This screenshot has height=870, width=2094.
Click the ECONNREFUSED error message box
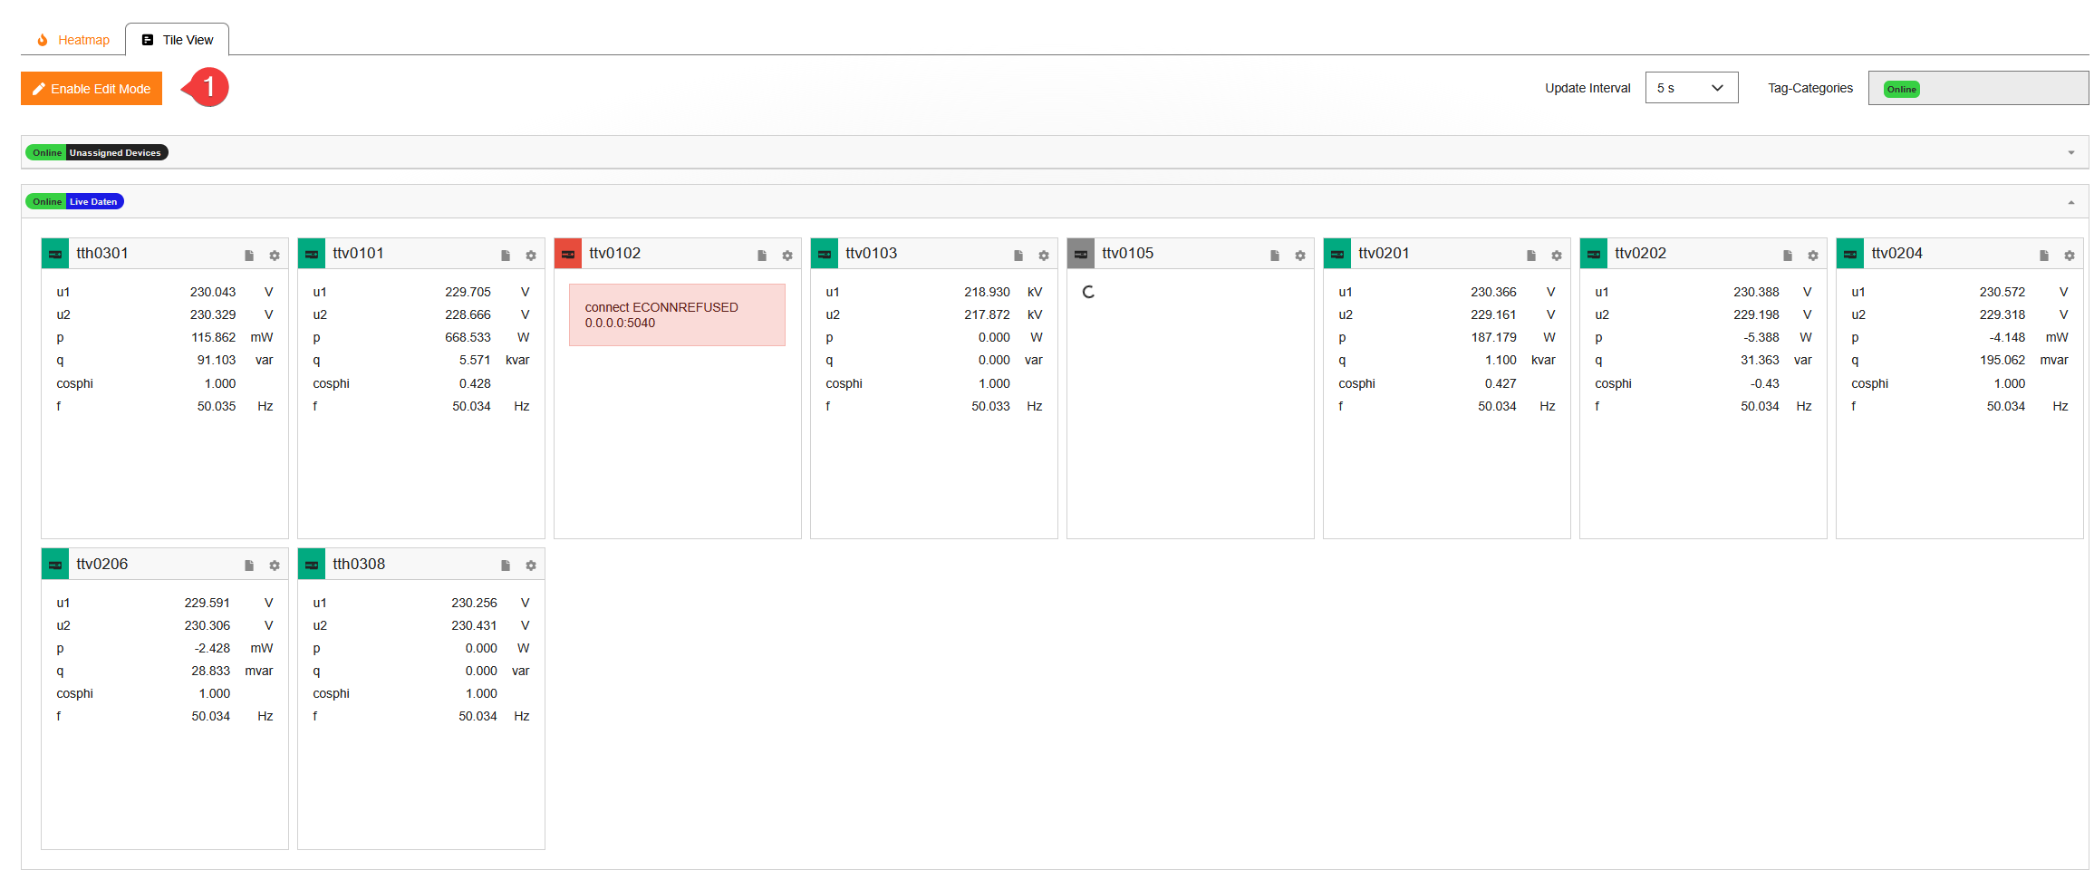point(677,315)
